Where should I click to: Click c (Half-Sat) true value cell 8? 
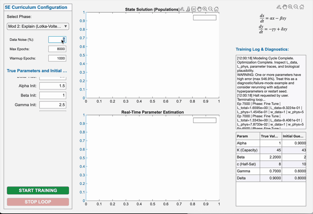click(x=271, y=164)
